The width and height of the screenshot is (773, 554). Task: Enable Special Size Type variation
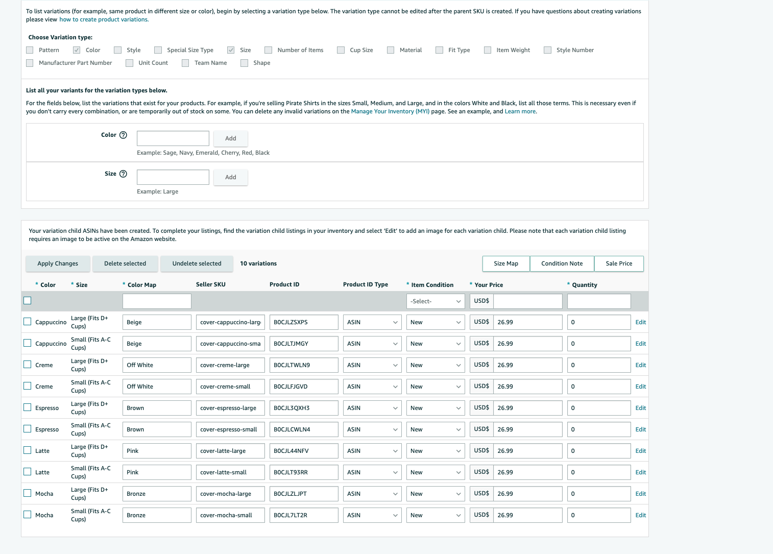pos(158,50)
